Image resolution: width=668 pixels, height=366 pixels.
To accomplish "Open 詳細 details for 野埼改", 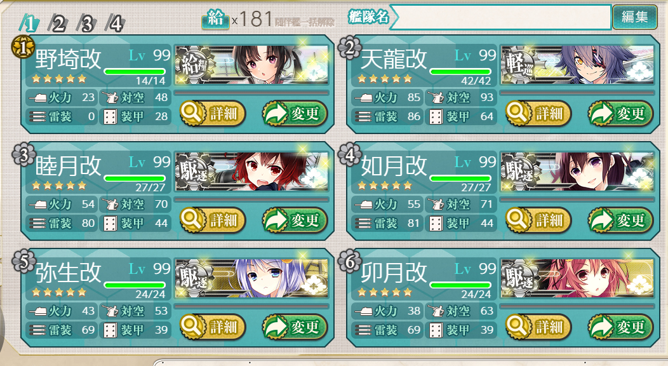I will 213,113.
